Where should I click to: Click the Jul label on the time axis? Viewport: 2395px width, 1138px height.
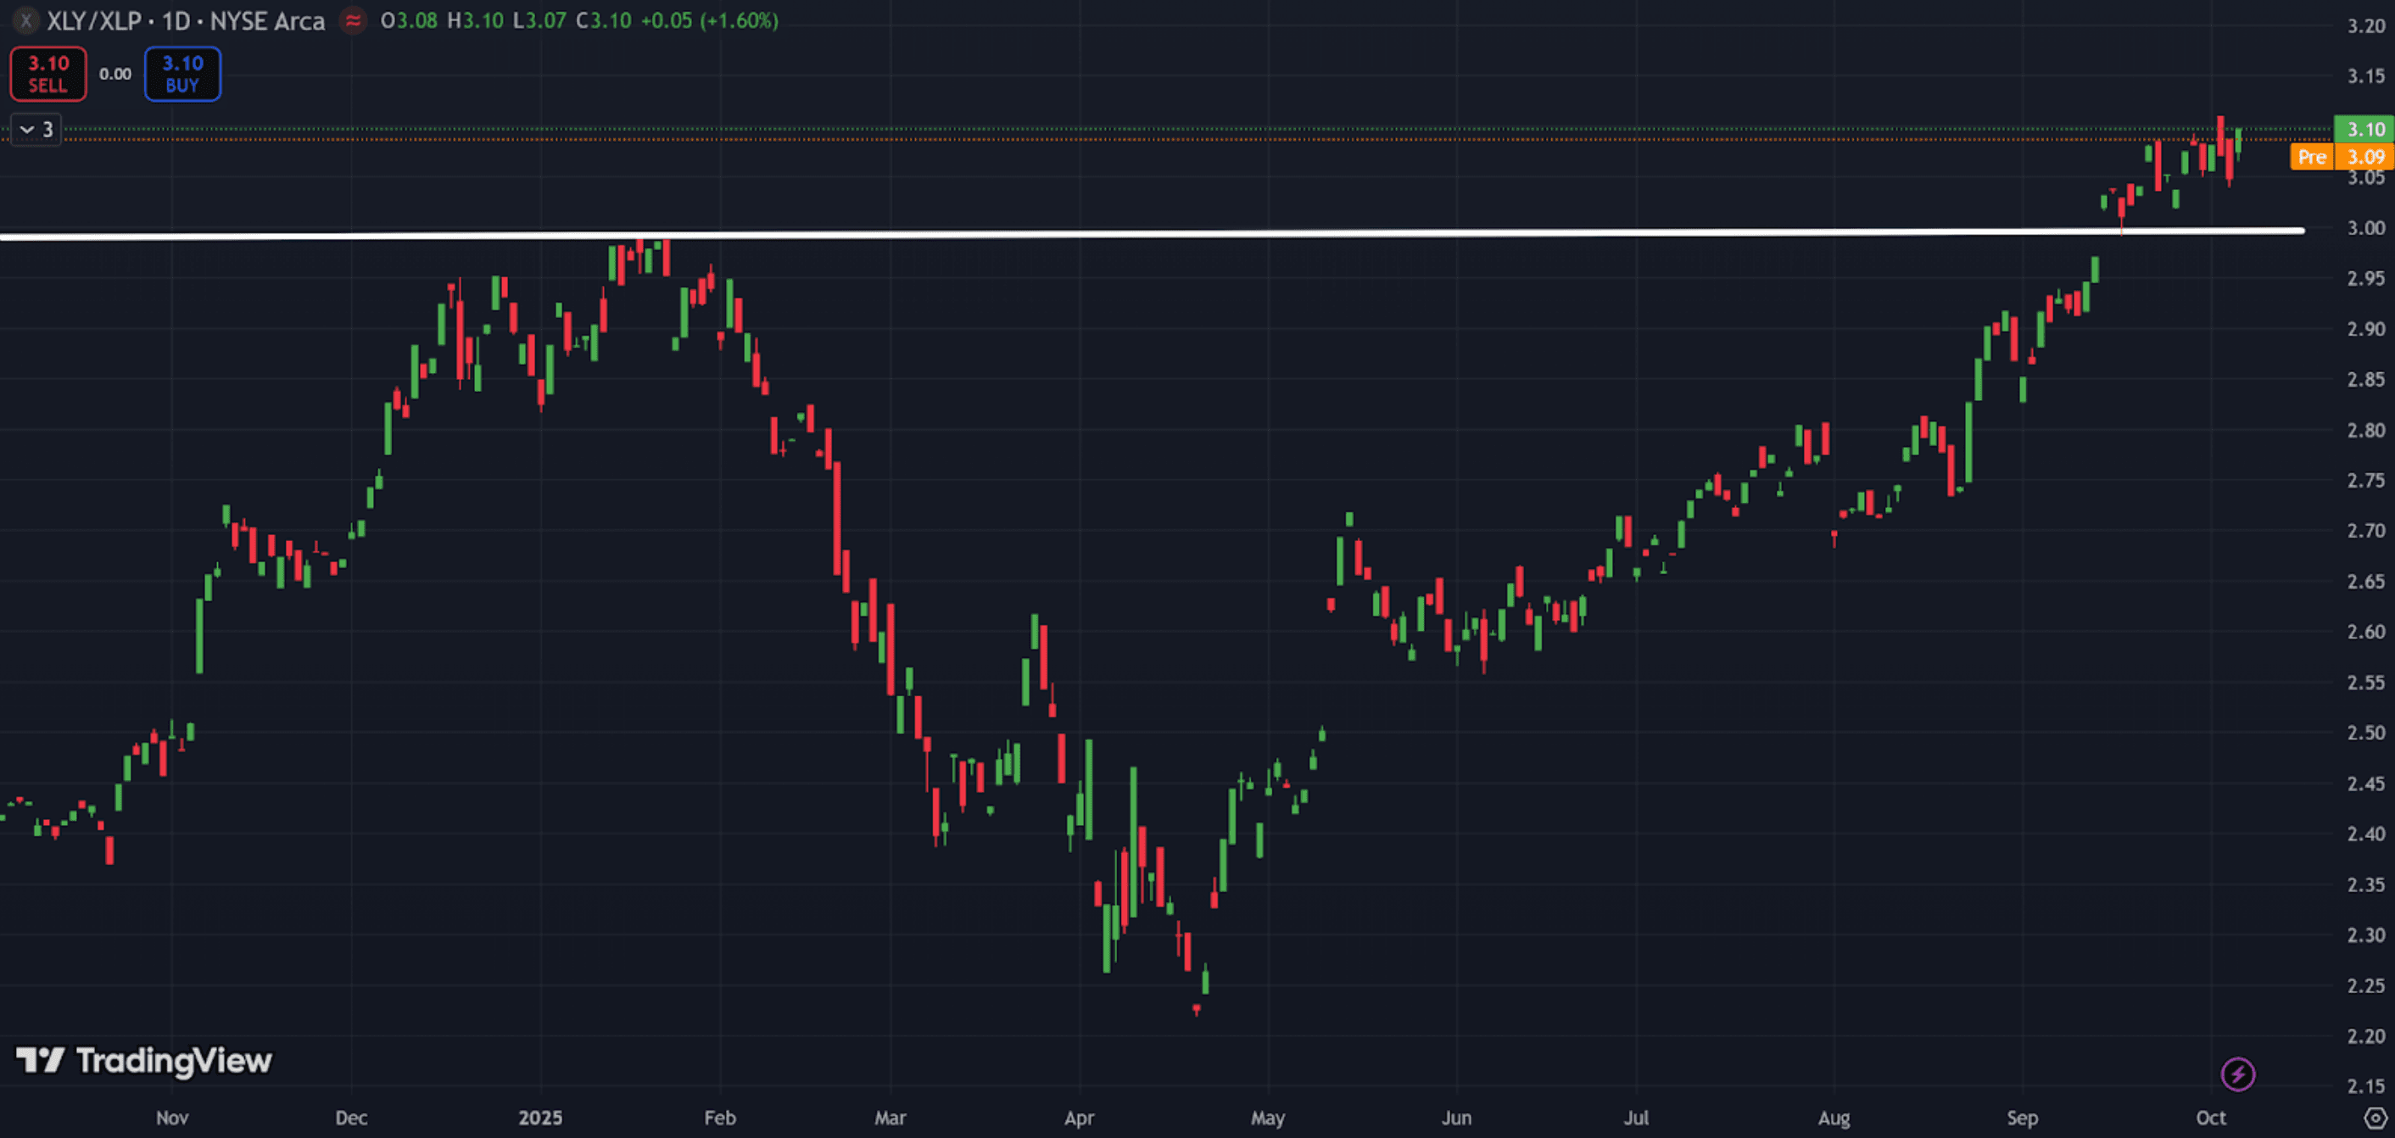point(1635,1118)
